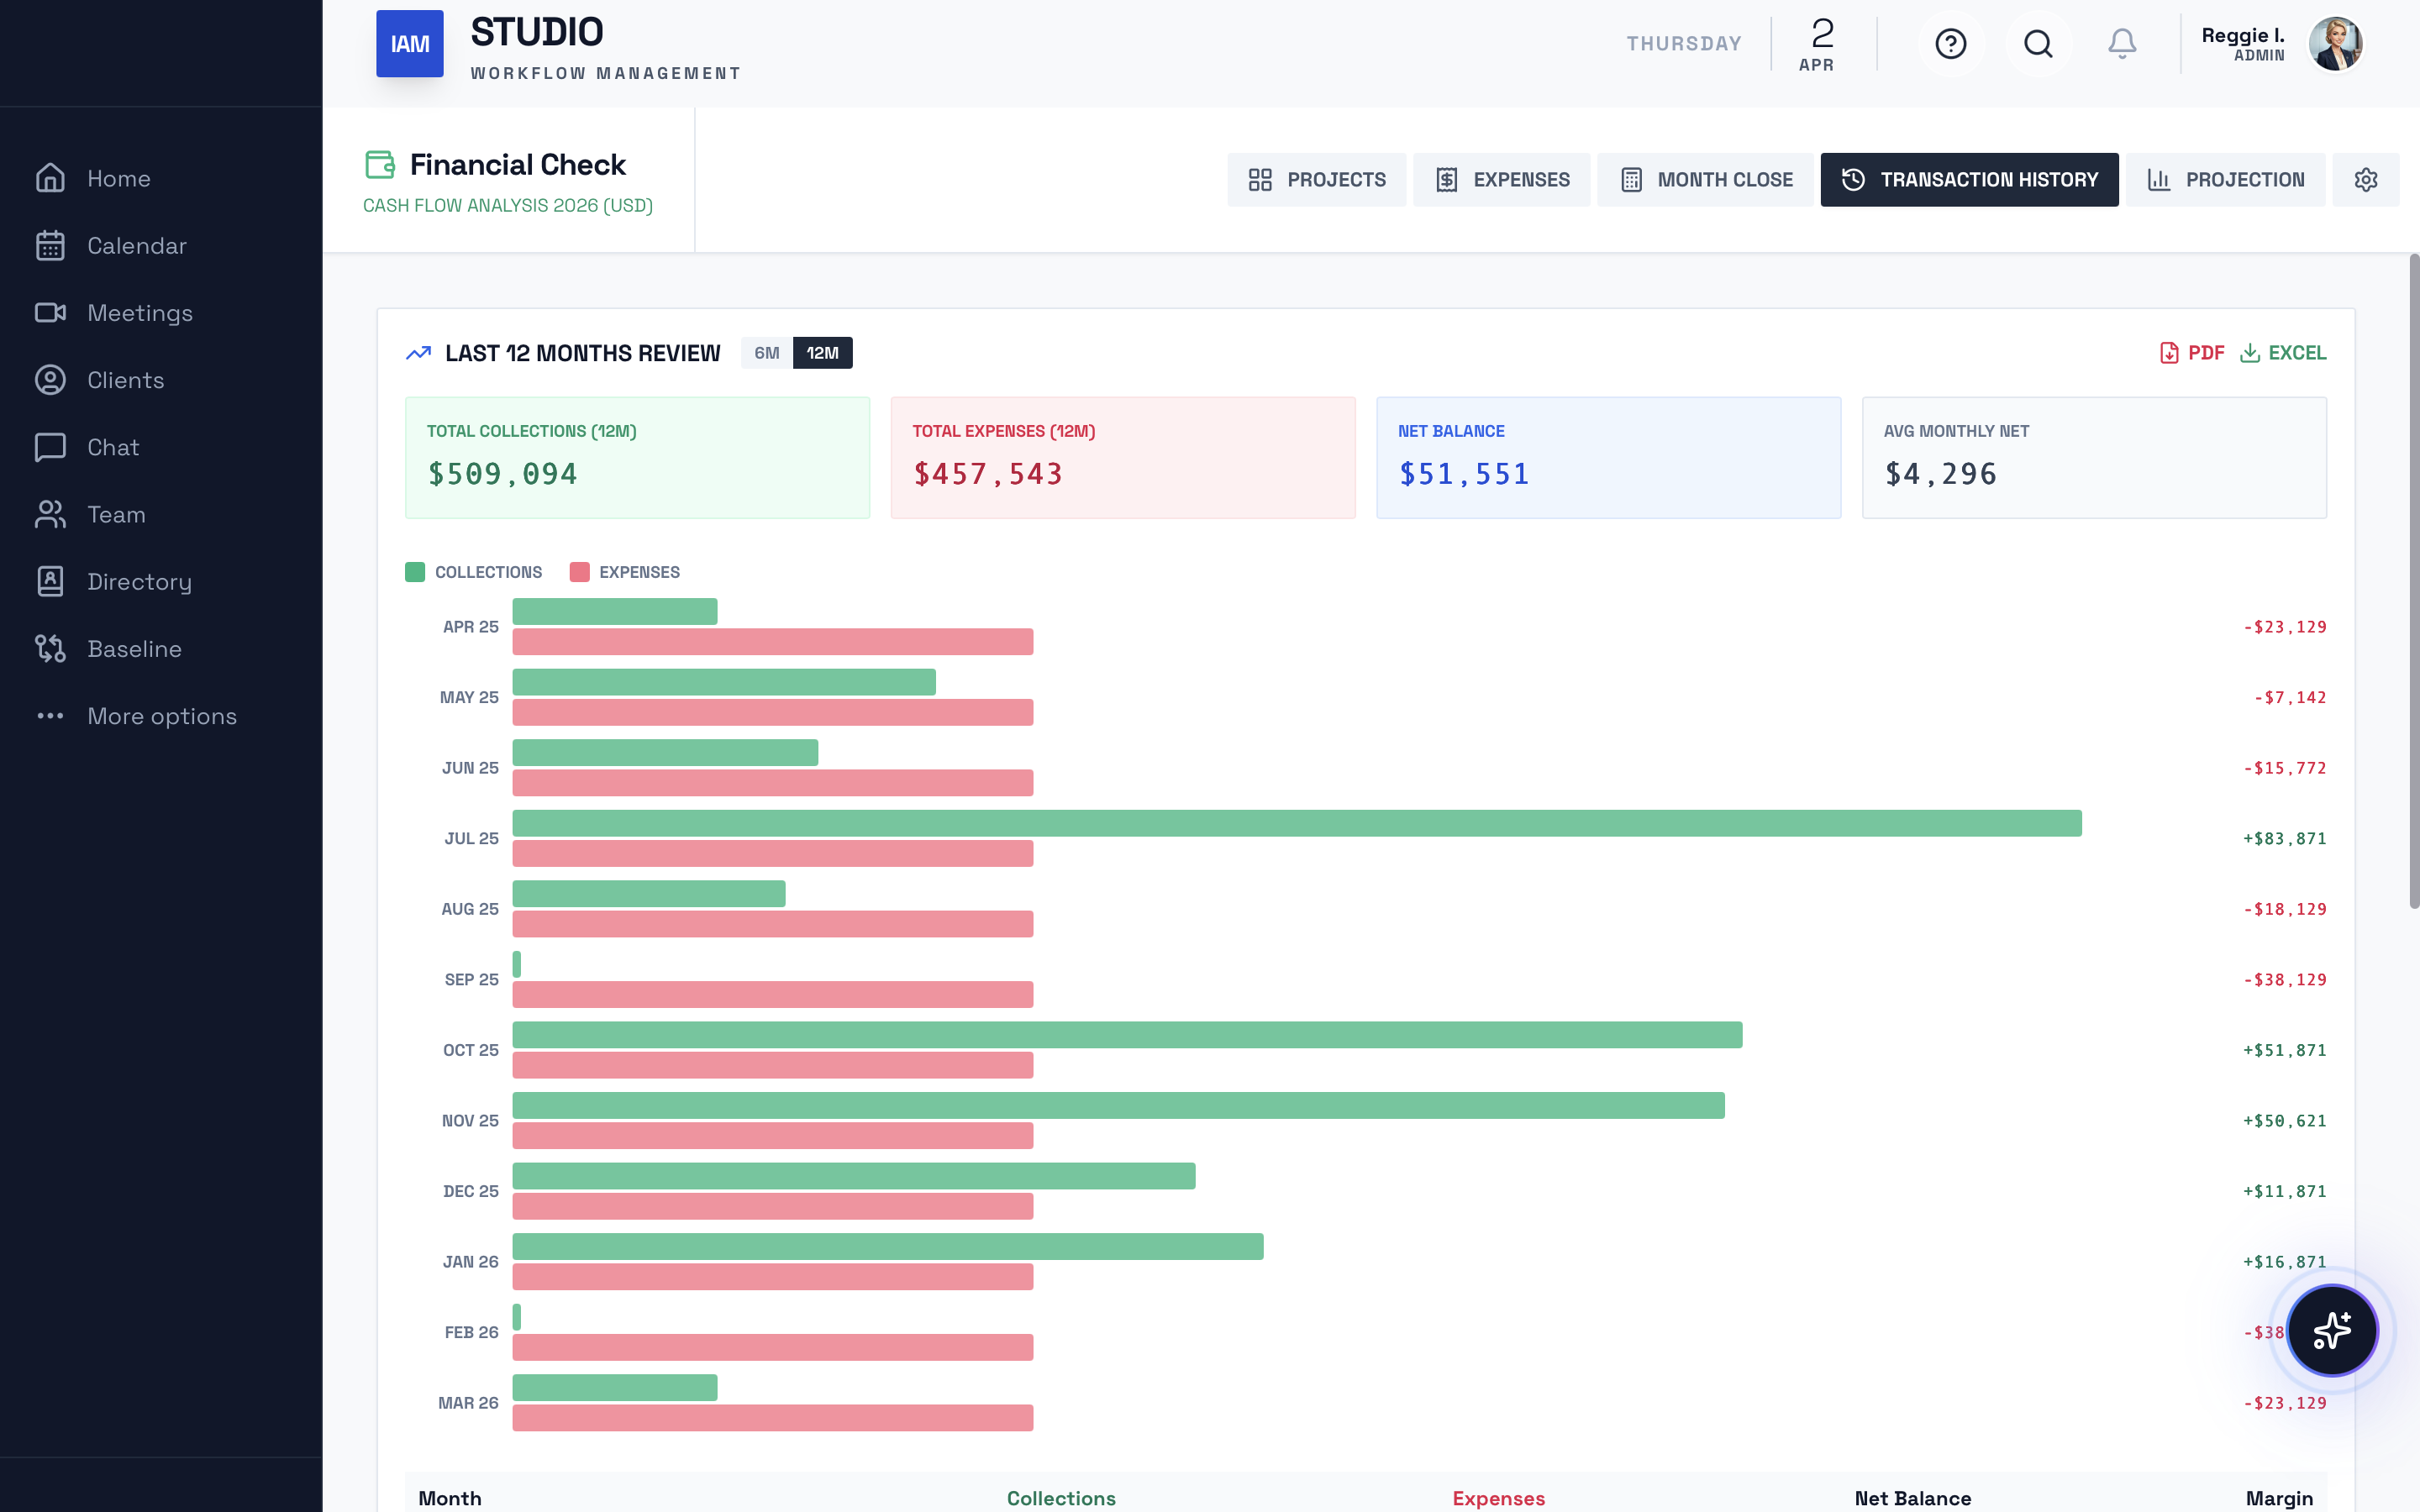
Task: Select the 12M range toggle
Action: pos(822,353)
